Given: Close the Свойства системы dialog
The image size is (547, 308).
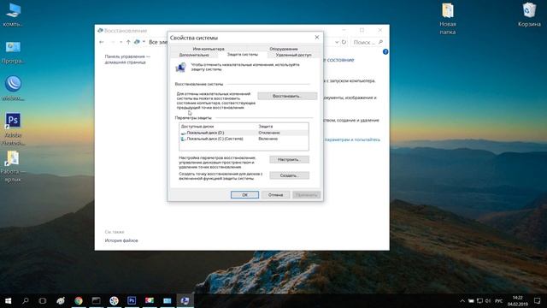Looking at the screenshot, I should 317,37.
